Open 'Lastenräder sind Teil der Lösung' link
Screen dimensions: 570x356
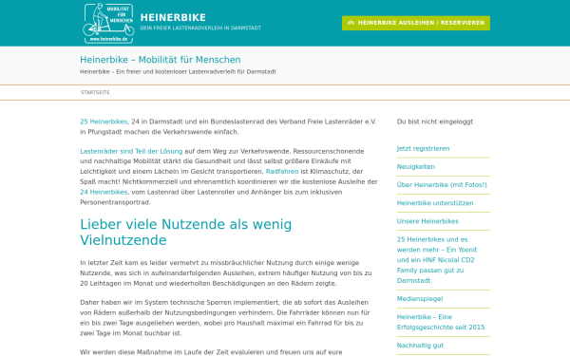[131, 151]
